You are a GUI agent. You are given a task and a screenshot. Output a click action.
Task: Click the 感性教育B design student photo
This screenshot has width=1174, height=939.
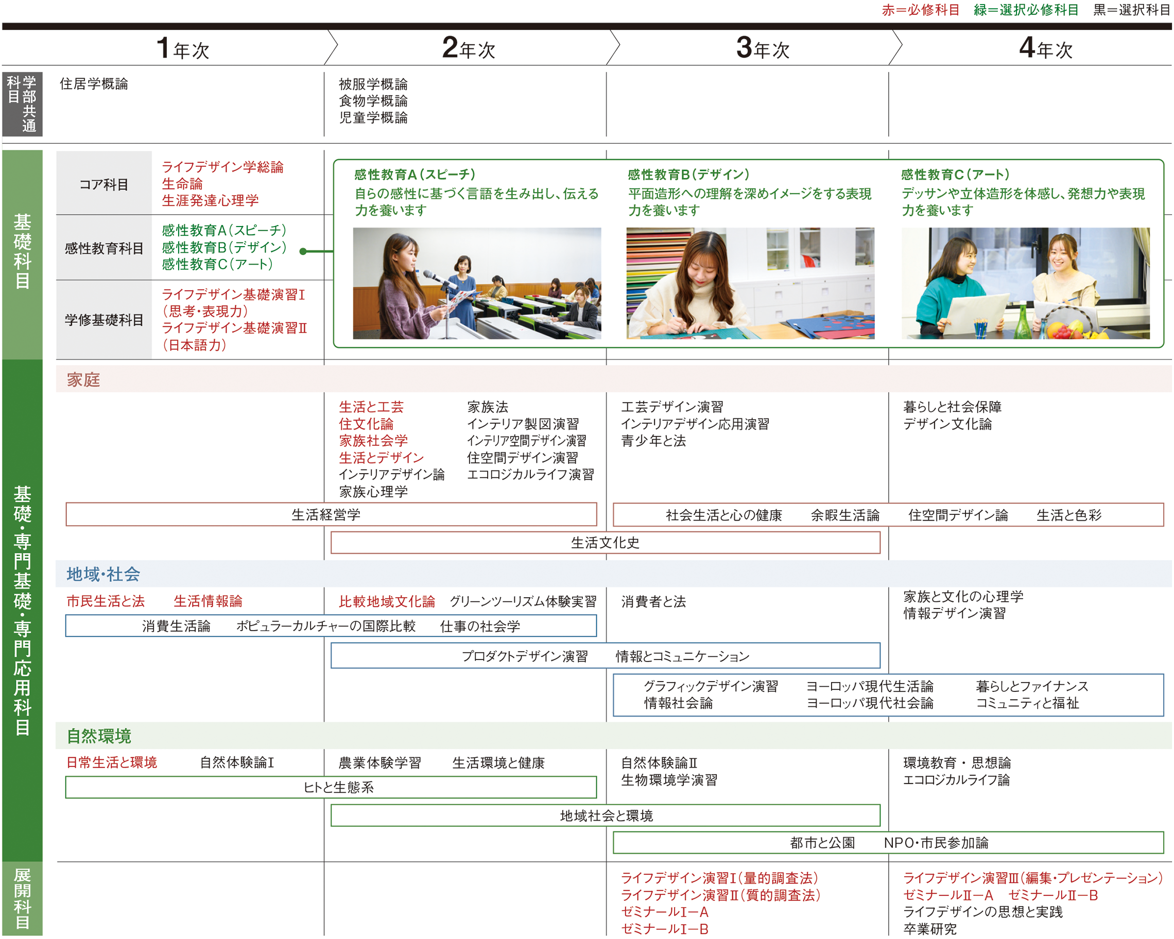(x=750, y=283)
